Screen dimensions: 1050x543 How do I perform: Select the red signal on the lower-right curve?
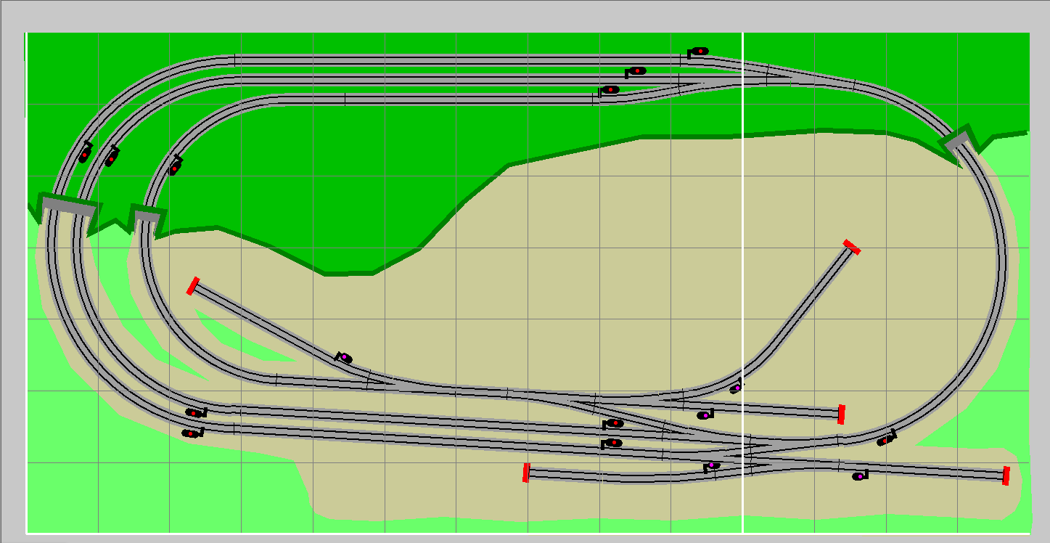(x=887, y=438)
